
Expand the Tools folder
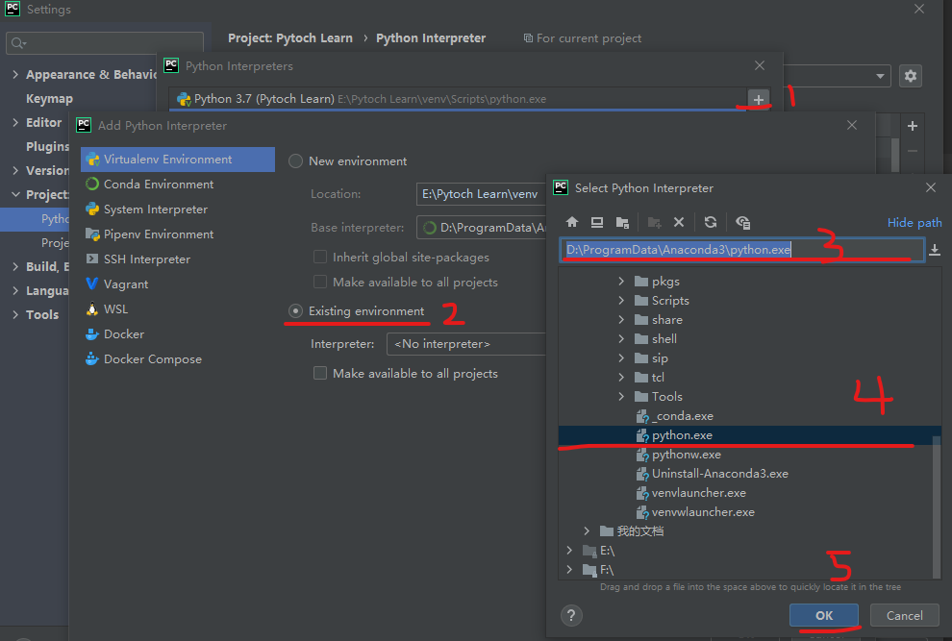coord(621,396)
